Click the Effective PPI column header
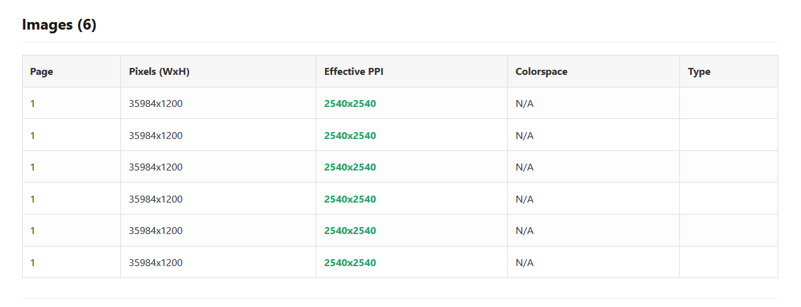The height and width of the screenshot is (307, 801). pyautogui.click(x=354, y=72)
